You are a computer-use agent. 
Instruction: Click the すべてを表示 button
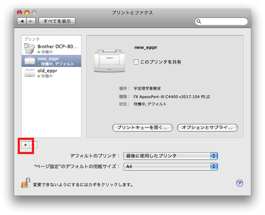(57, 21)
